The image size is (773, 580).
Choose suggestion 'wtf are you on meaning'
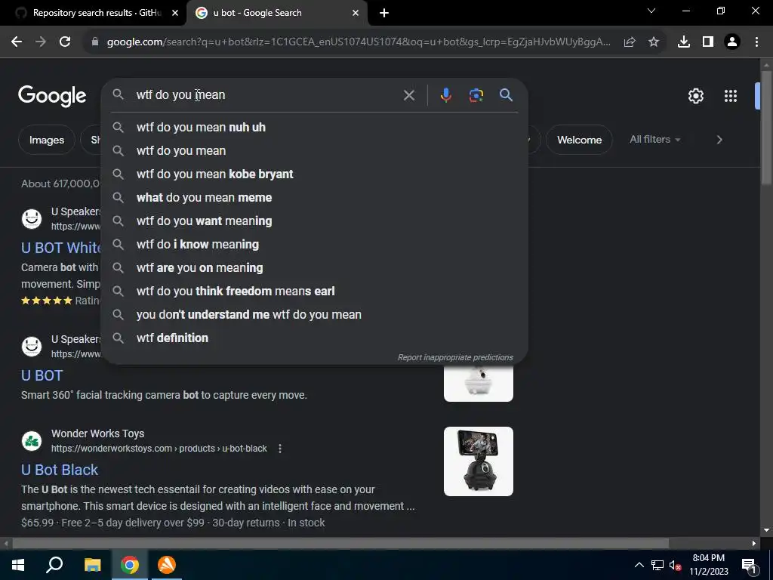315,268
